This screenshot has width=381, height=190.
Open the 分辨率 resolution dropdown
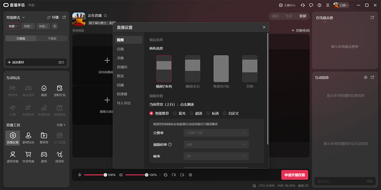pos(216,133)
